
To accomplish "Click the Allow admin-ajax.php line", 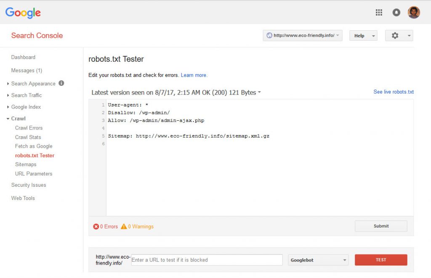I will 156,120.
